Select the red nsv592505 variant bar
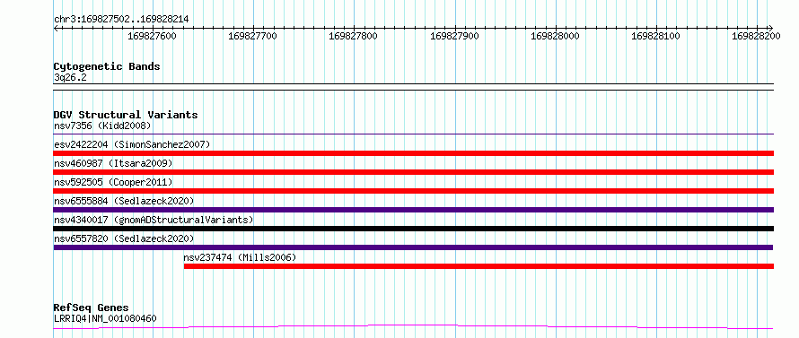The height and width of the screenshot is (338, 799). tap(414, 191)
